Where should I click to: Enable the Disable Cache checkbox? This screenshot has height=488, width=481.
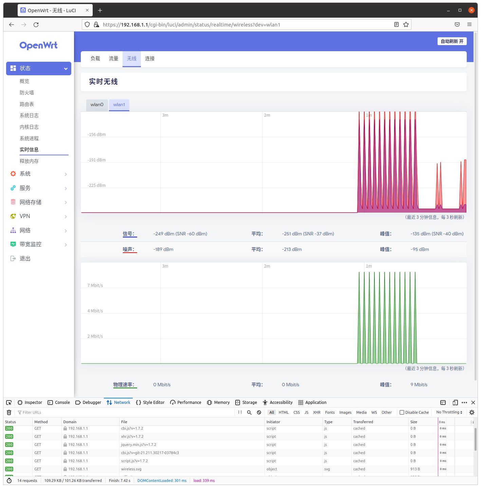(402, 412)
